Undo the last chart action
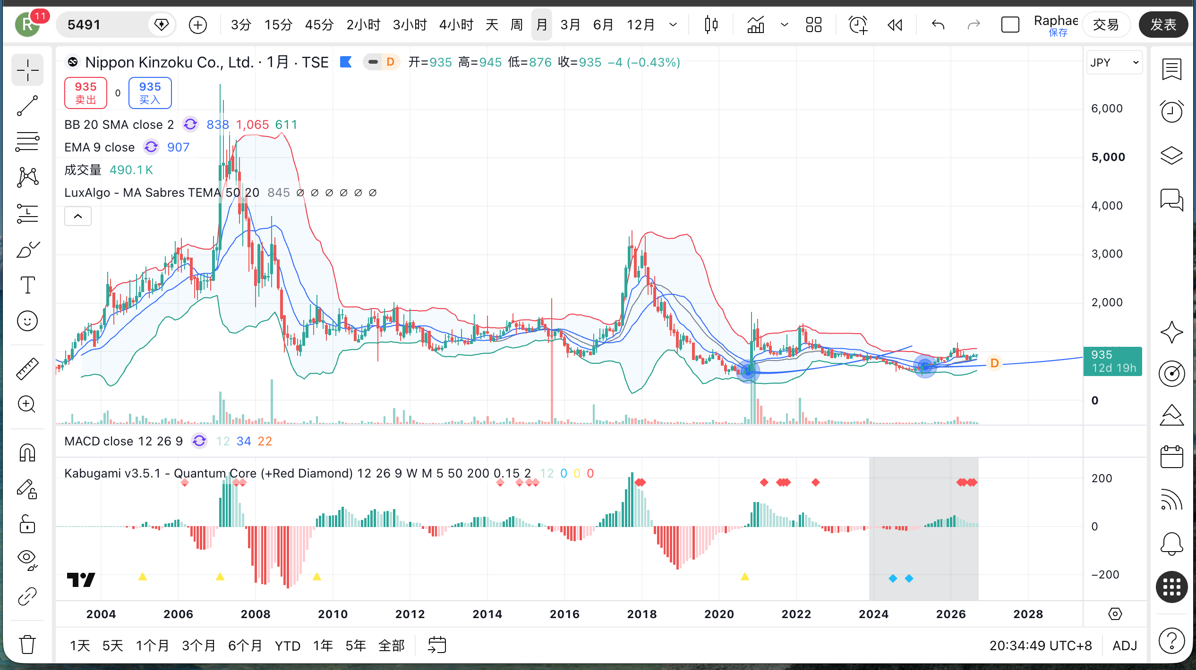Screen dimensions: 1196x670 (938, 25)
